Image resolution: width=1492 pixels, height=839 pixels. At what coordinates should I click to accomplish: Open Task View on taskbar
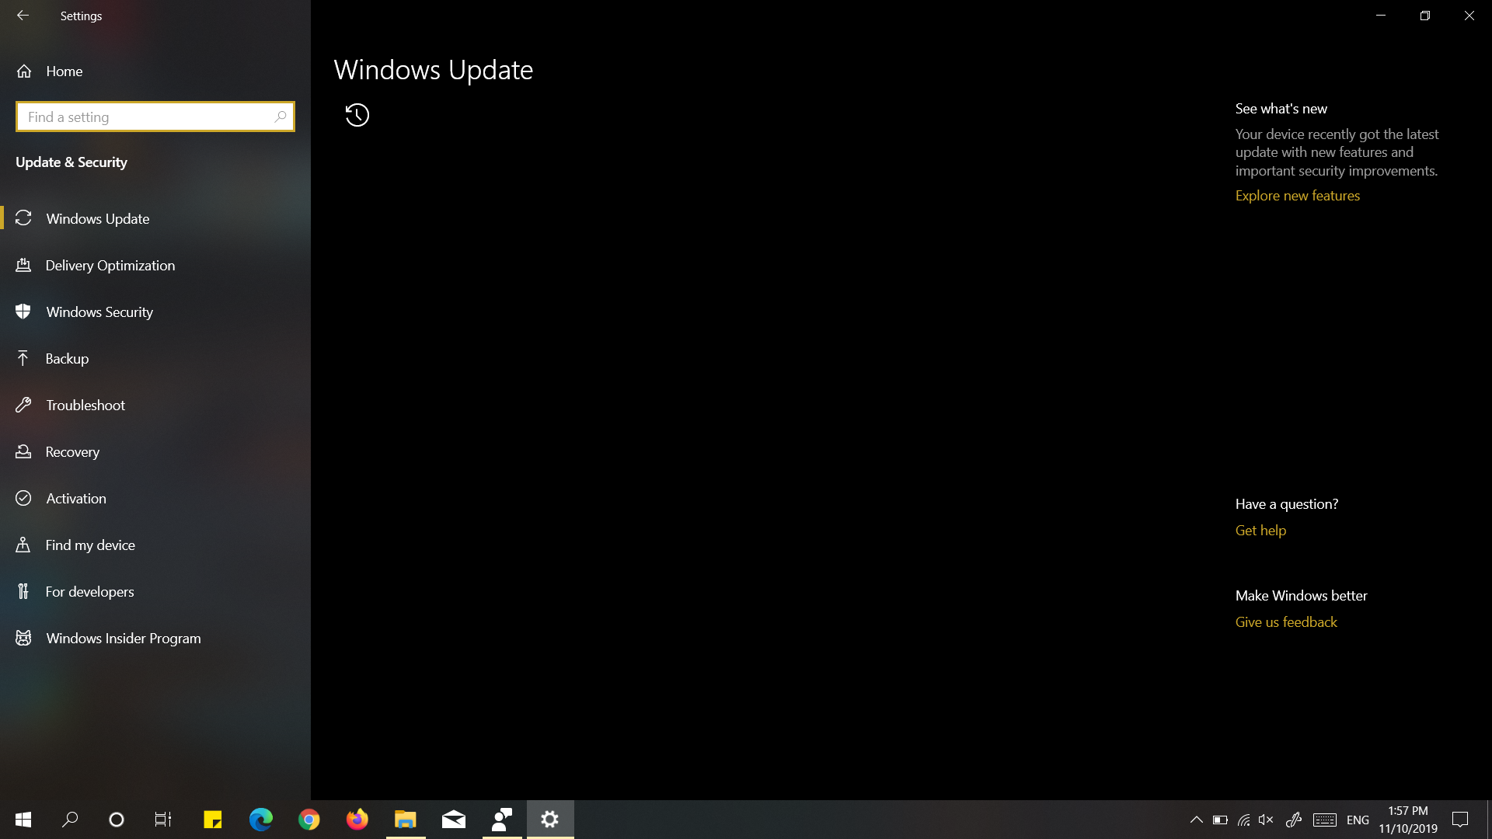163,820
